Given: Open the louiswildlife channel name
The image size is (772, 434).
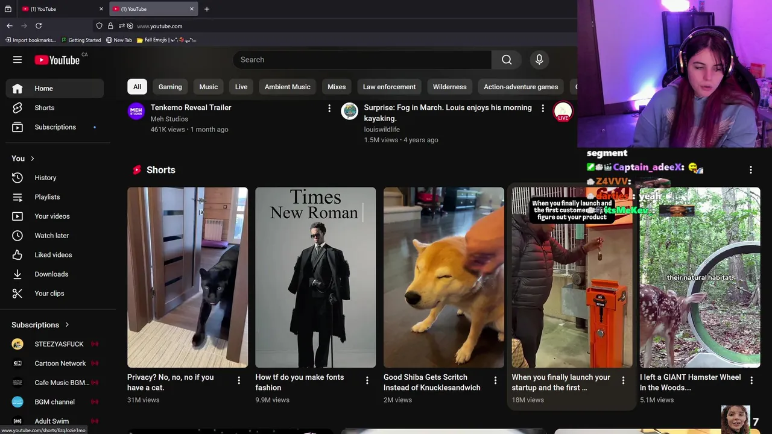Looking at the screenshot, I should 382,129.
